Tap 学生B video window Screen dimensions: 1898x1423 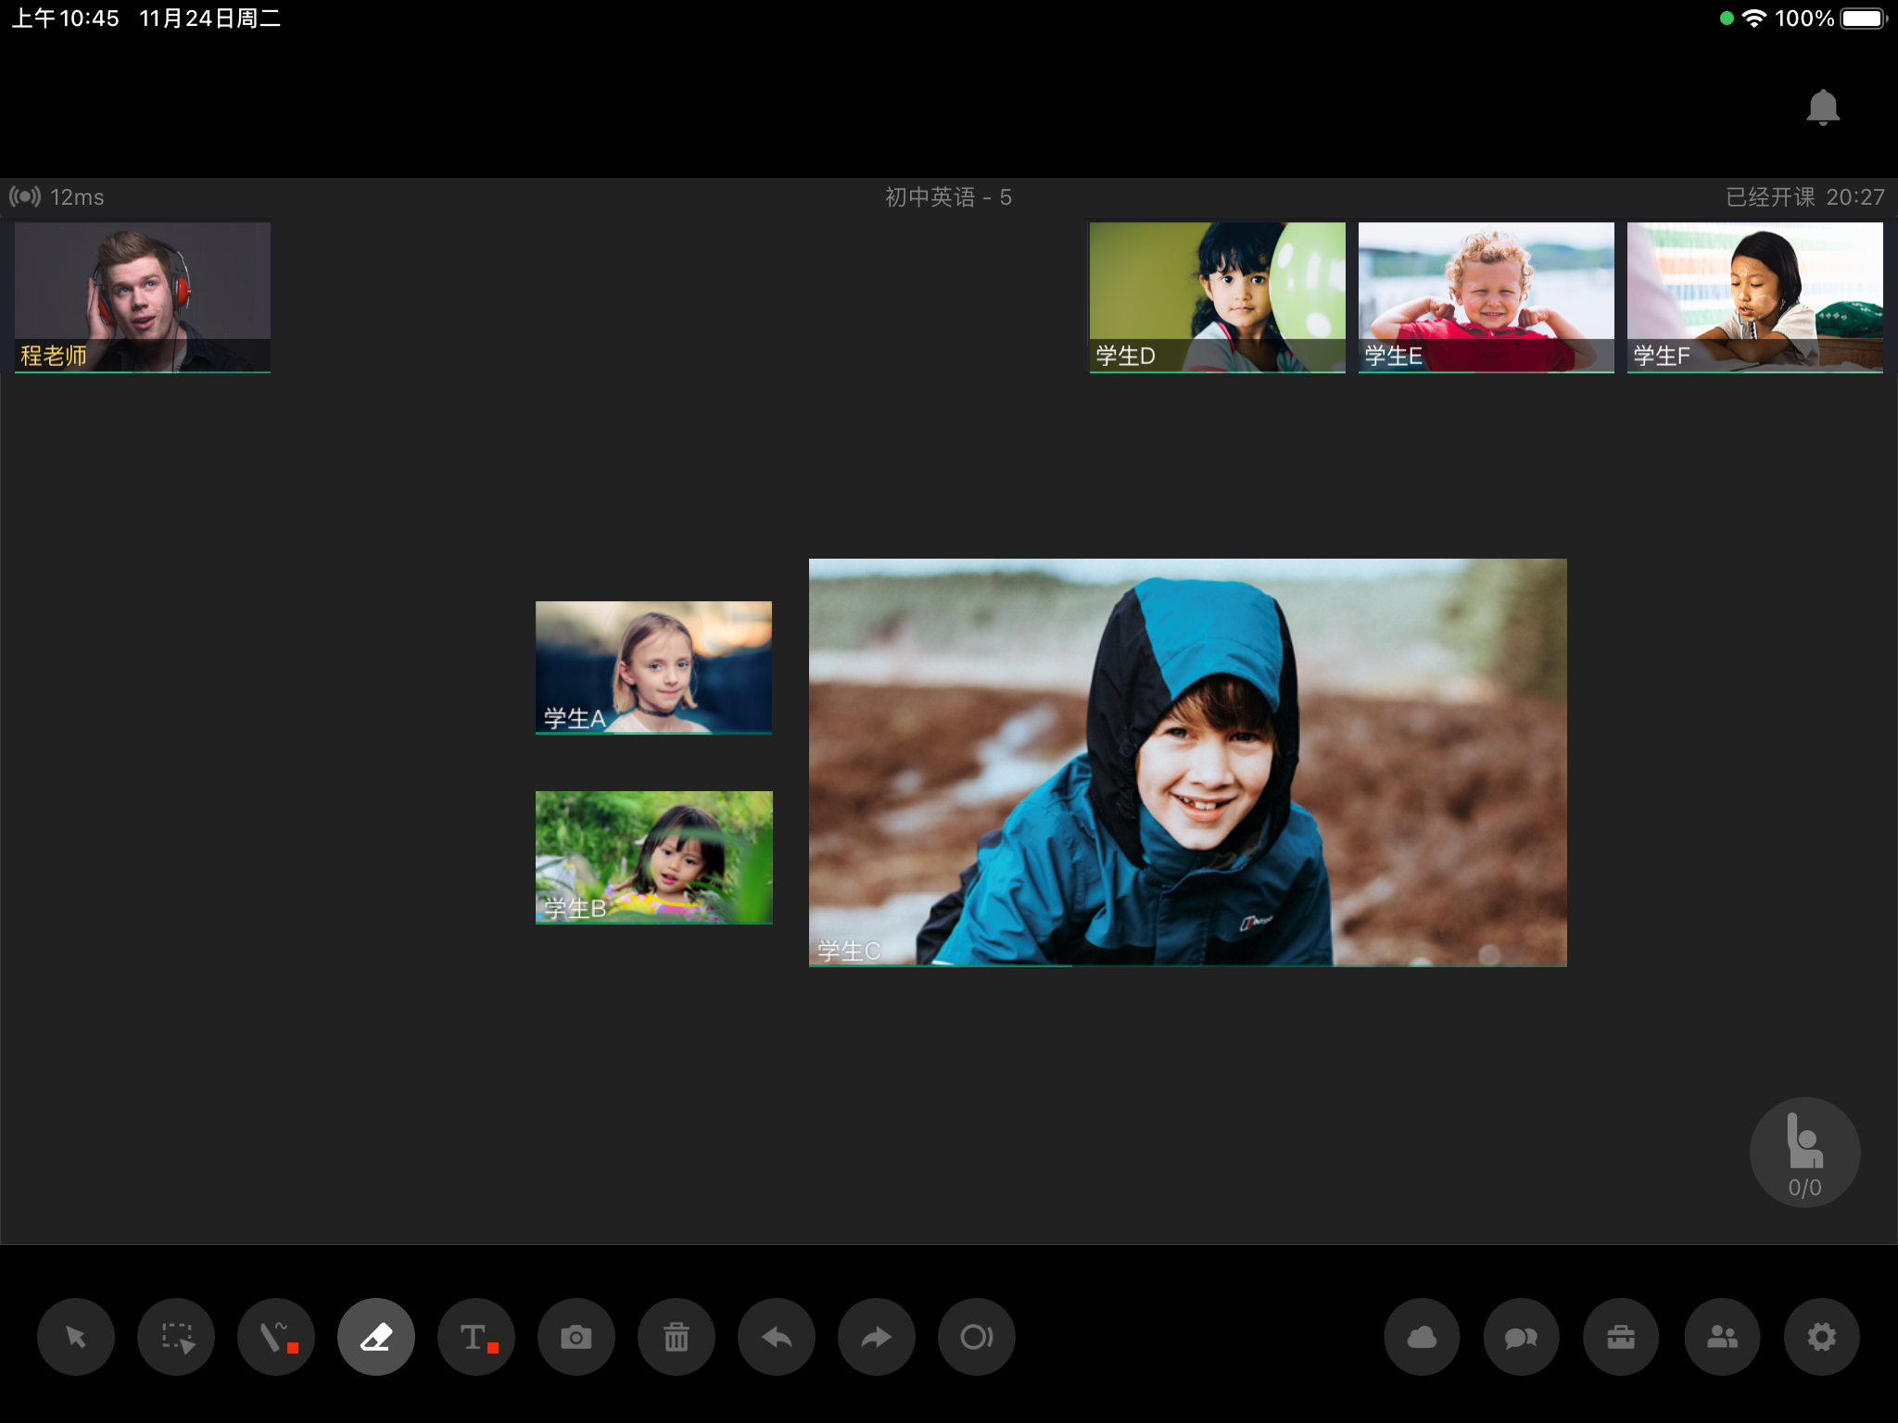653,858
